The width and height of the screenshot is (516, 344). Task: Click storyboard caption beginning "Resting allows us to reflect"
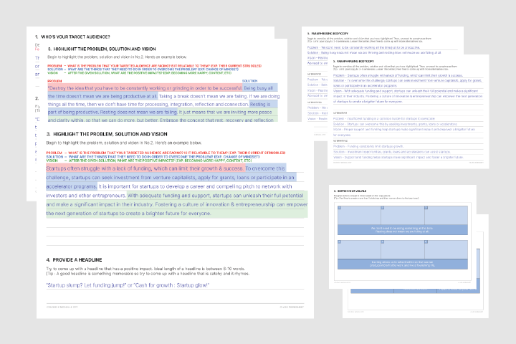(402, 264)
